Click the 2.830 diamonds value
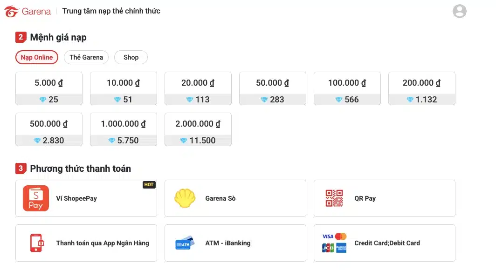496x270 pixels. pos(53,141)
